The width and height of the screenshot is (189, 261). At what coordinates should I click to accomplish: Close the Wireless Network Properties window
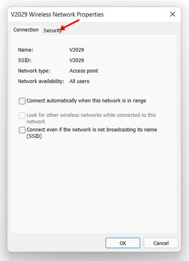pyautogui.click(x=172, y=14)
